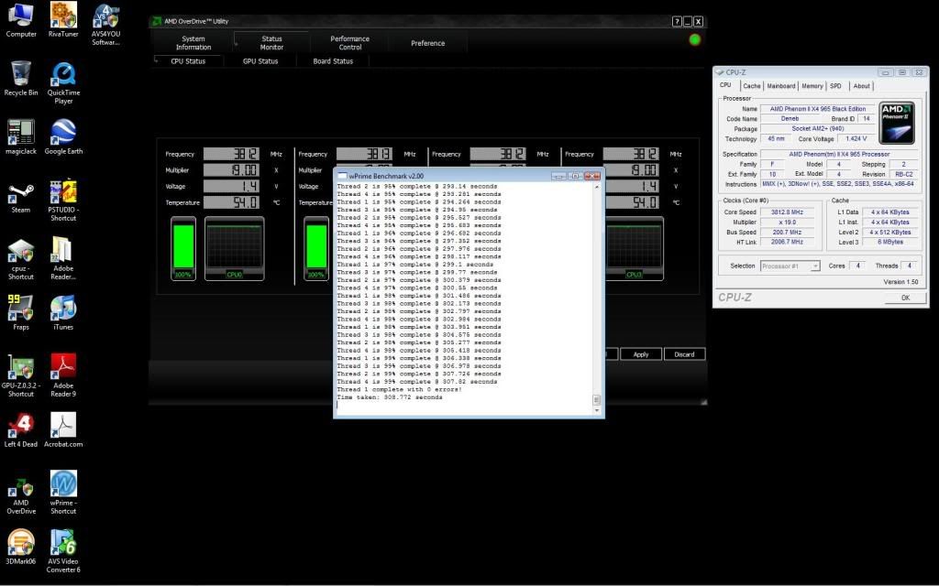Select the CPU Status sub-tab
Viewport: 939px width, 586px height.
pos(188,61)
